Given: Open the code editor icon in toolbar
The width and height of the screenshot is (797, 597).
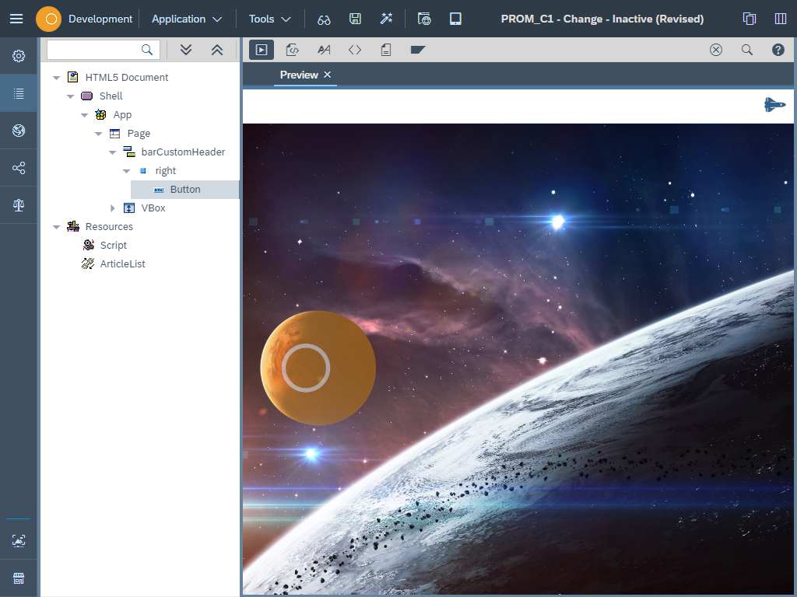Looking at the screenshot, I should (x=355, y=49).
